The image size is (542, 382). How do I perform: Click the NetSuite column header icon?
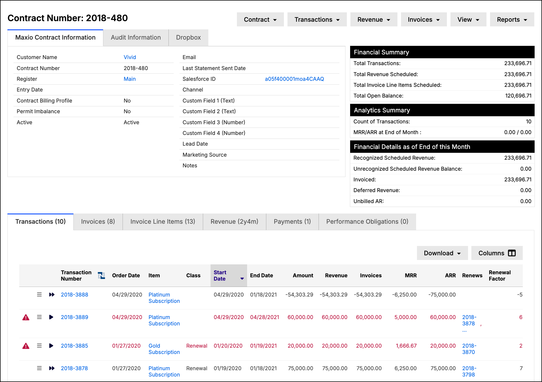[101, 275]
